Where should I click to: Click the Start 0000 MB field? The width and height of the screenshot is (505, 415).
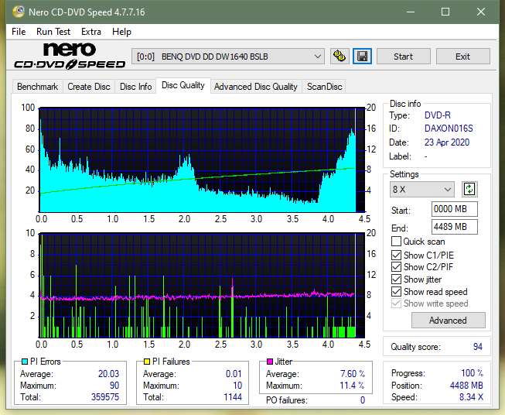pyautogui.click(x=454, y=209)
